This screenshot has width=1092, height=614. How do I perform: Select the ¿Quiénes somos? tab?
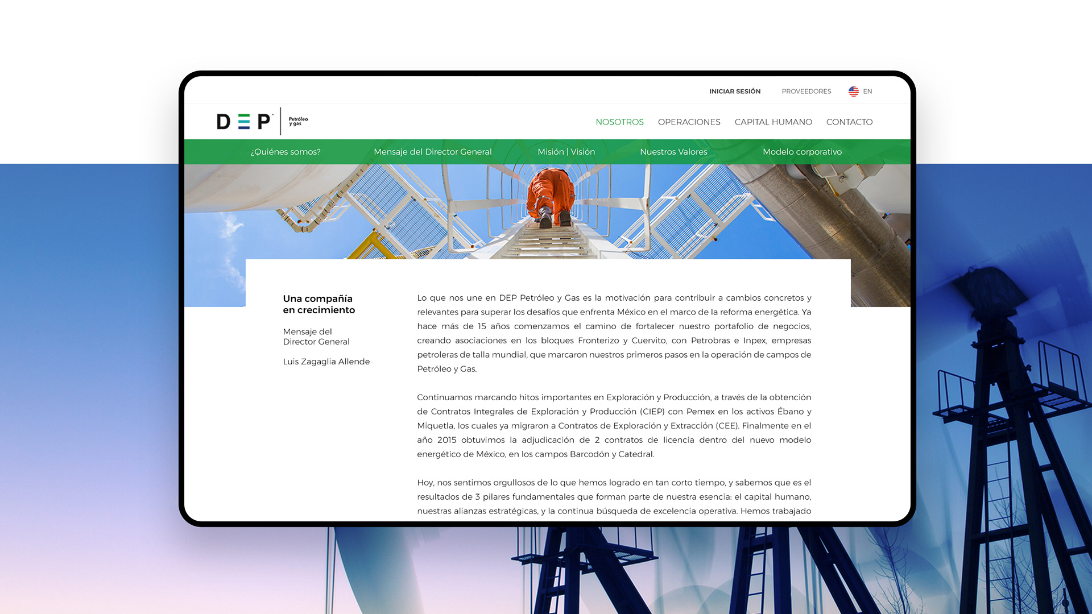[286, 152]
